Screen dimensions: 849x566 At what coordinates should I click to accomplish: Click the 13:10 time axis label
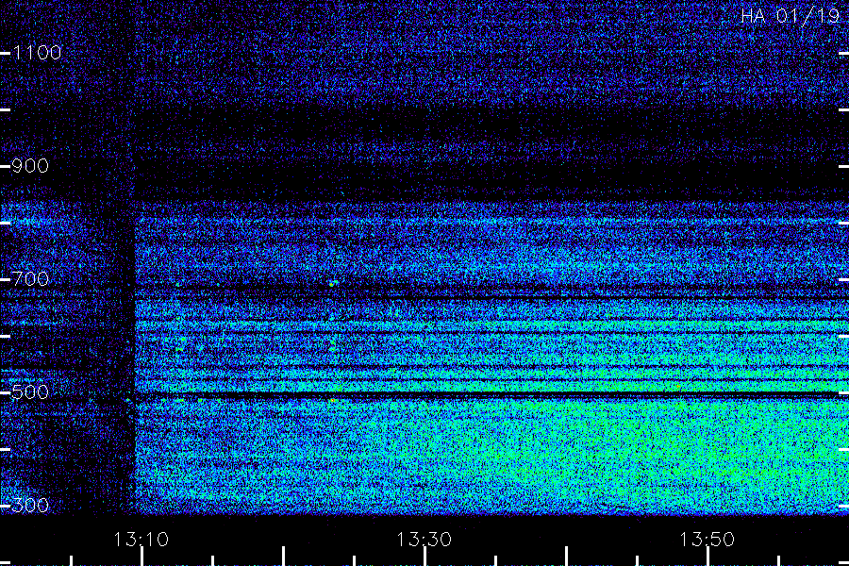141,540
